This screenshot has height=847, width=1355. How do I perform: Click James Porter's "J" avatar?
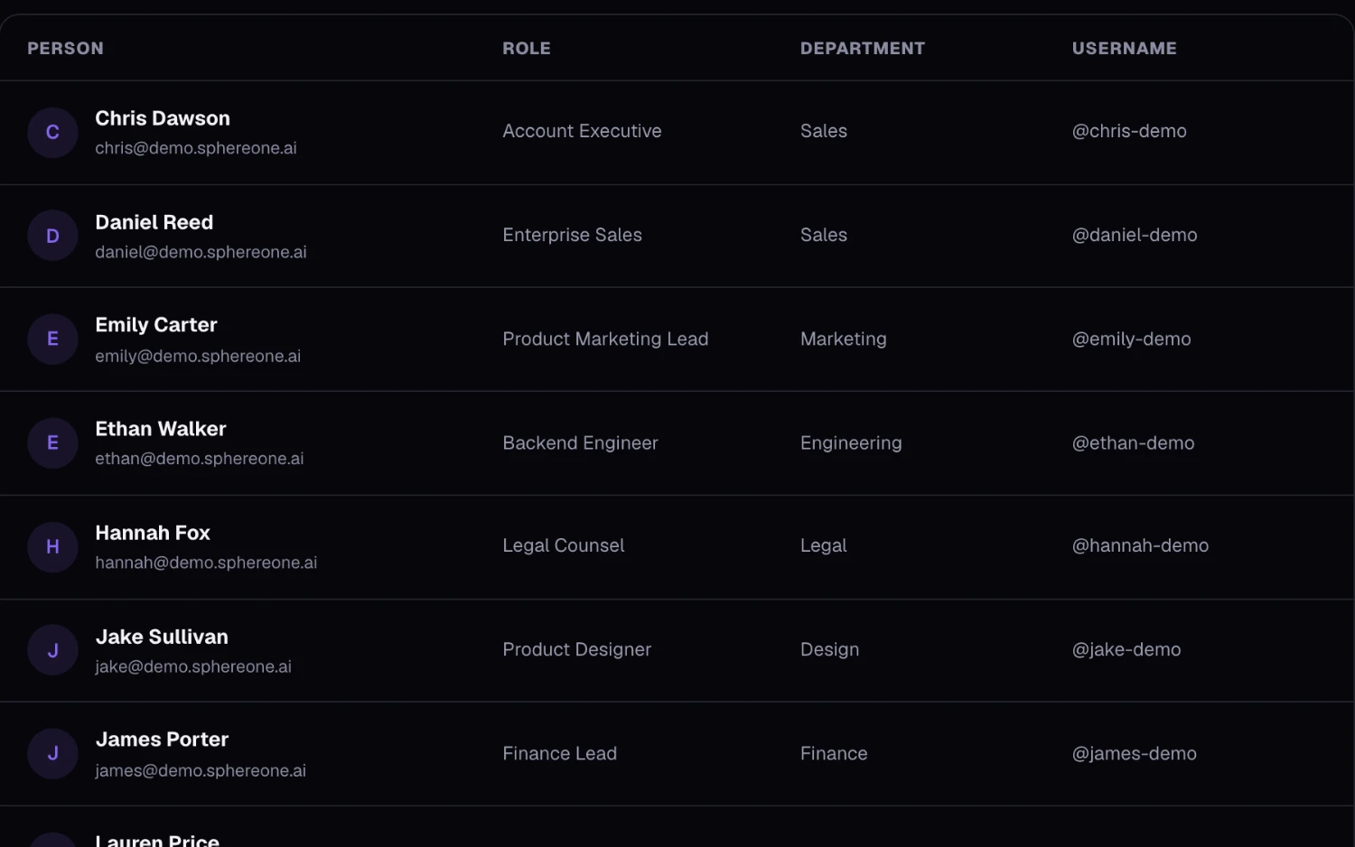click(x=52, y=754)
